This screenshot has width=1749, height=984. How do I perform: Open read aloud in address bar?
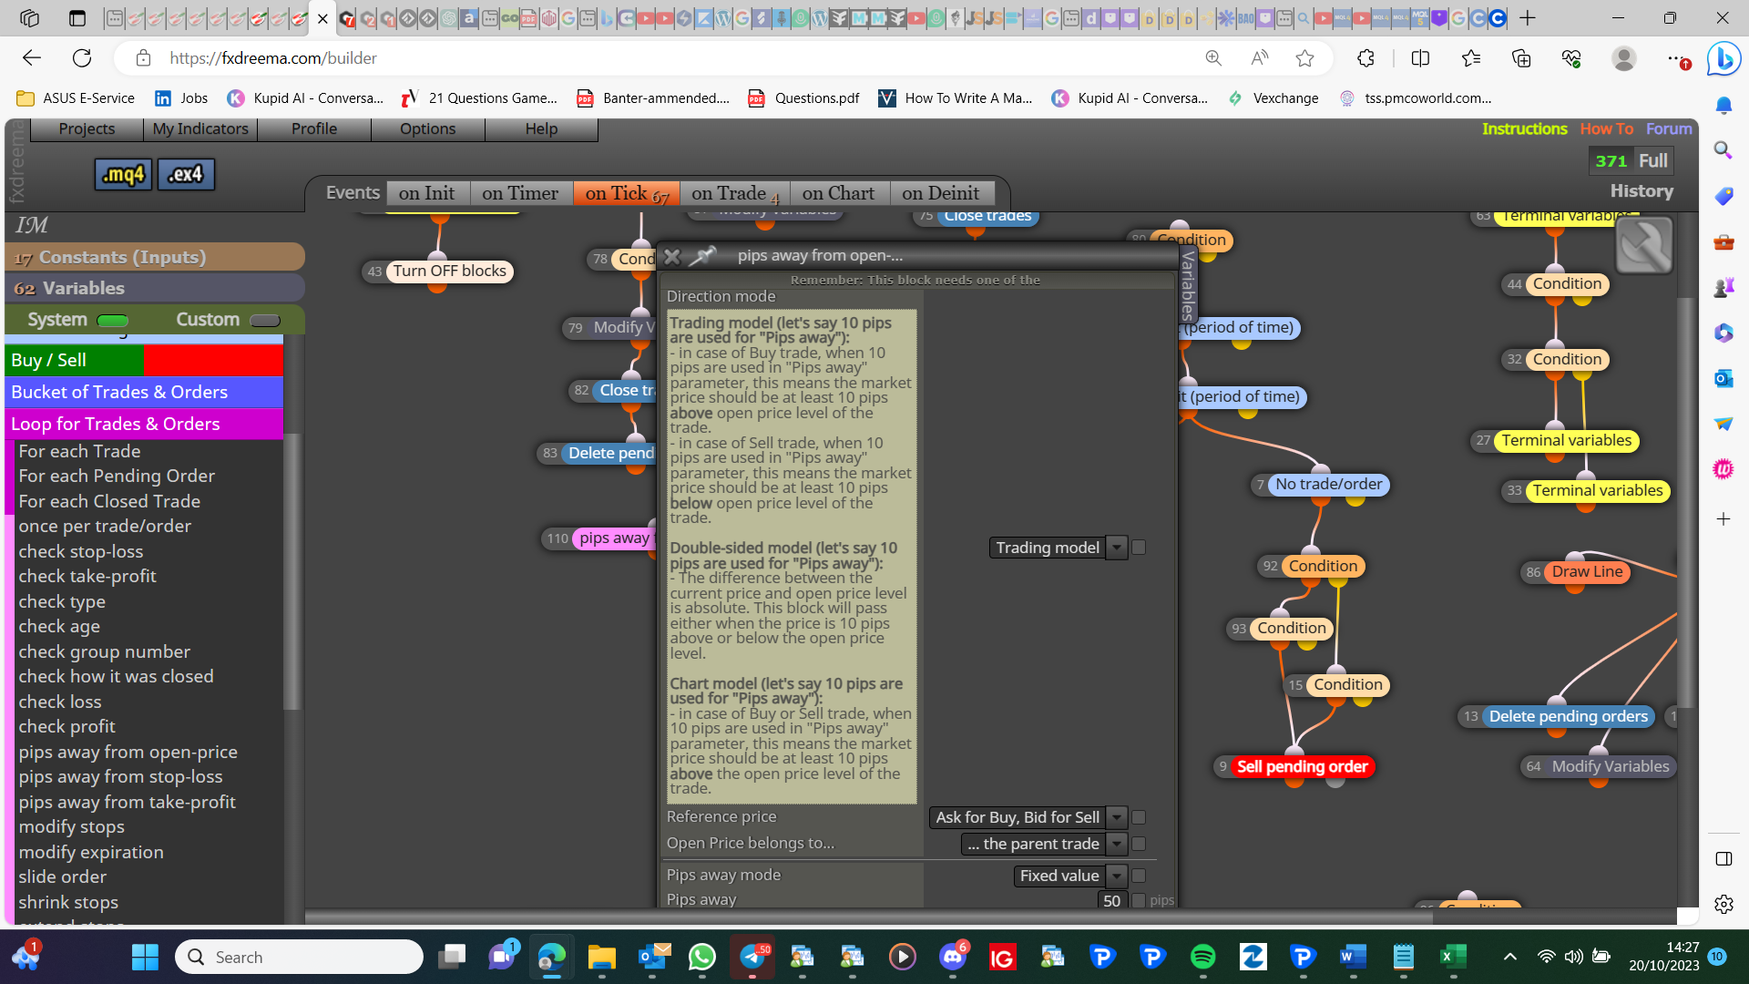coord(1259,58)
